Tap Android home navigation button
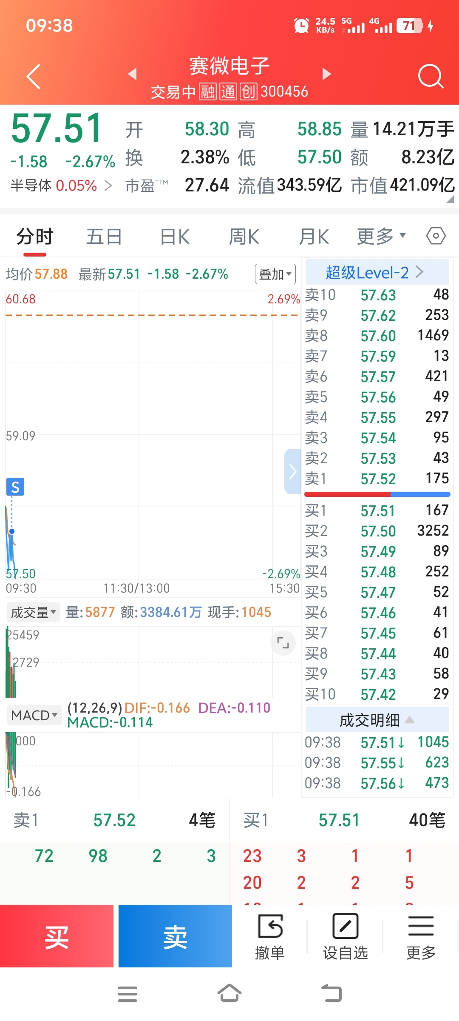The height and width of the screenshot is (1021, 459). (x=229, y=993)
